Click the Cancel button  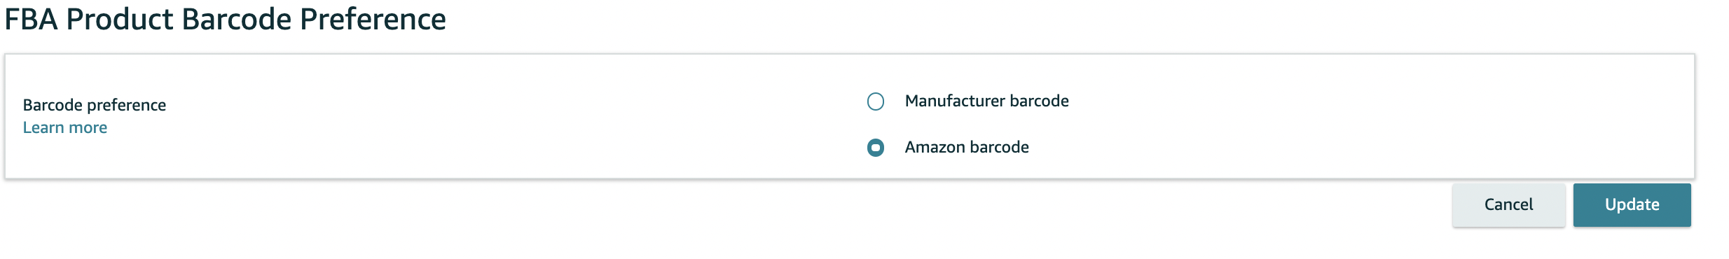click(1508, 204)
